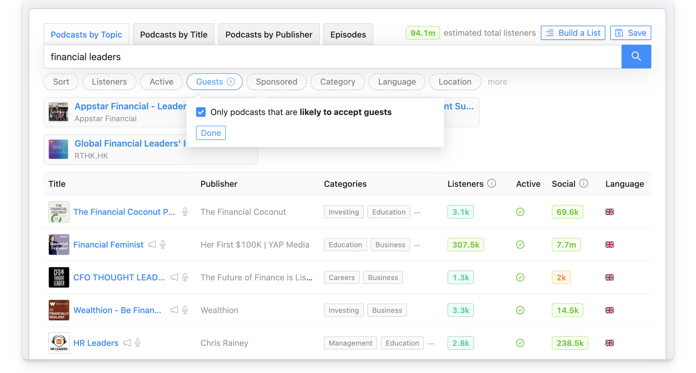
Task: Open the Active filter
Action: tap(161, 82)
